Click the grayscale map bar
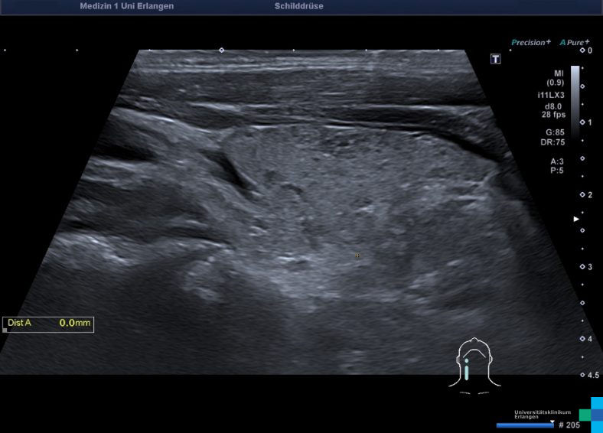 point(575,99)
